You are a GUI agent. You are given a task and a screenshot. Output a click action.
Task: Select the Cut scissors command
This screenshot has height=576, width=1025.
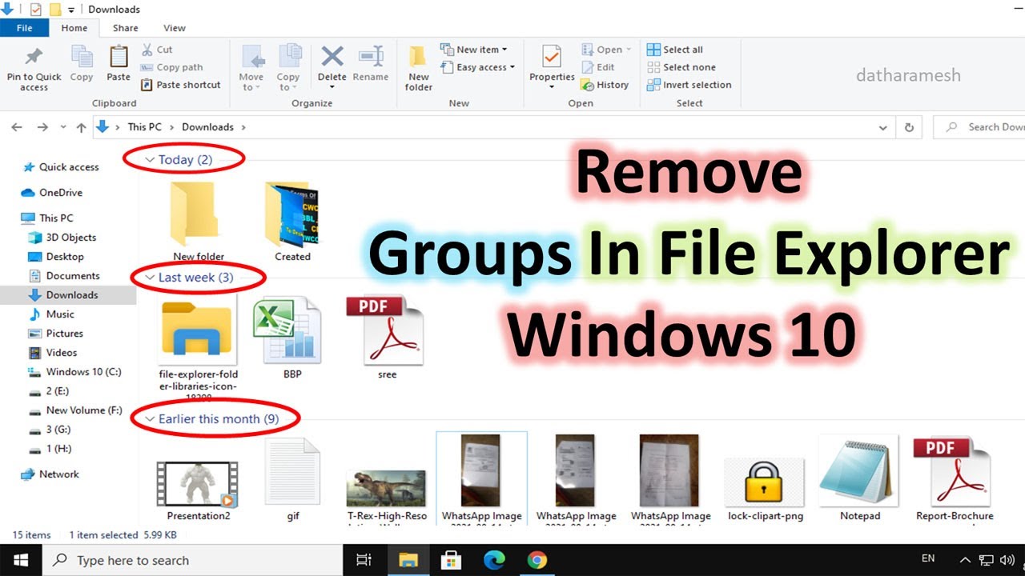[x=157, y=50]
